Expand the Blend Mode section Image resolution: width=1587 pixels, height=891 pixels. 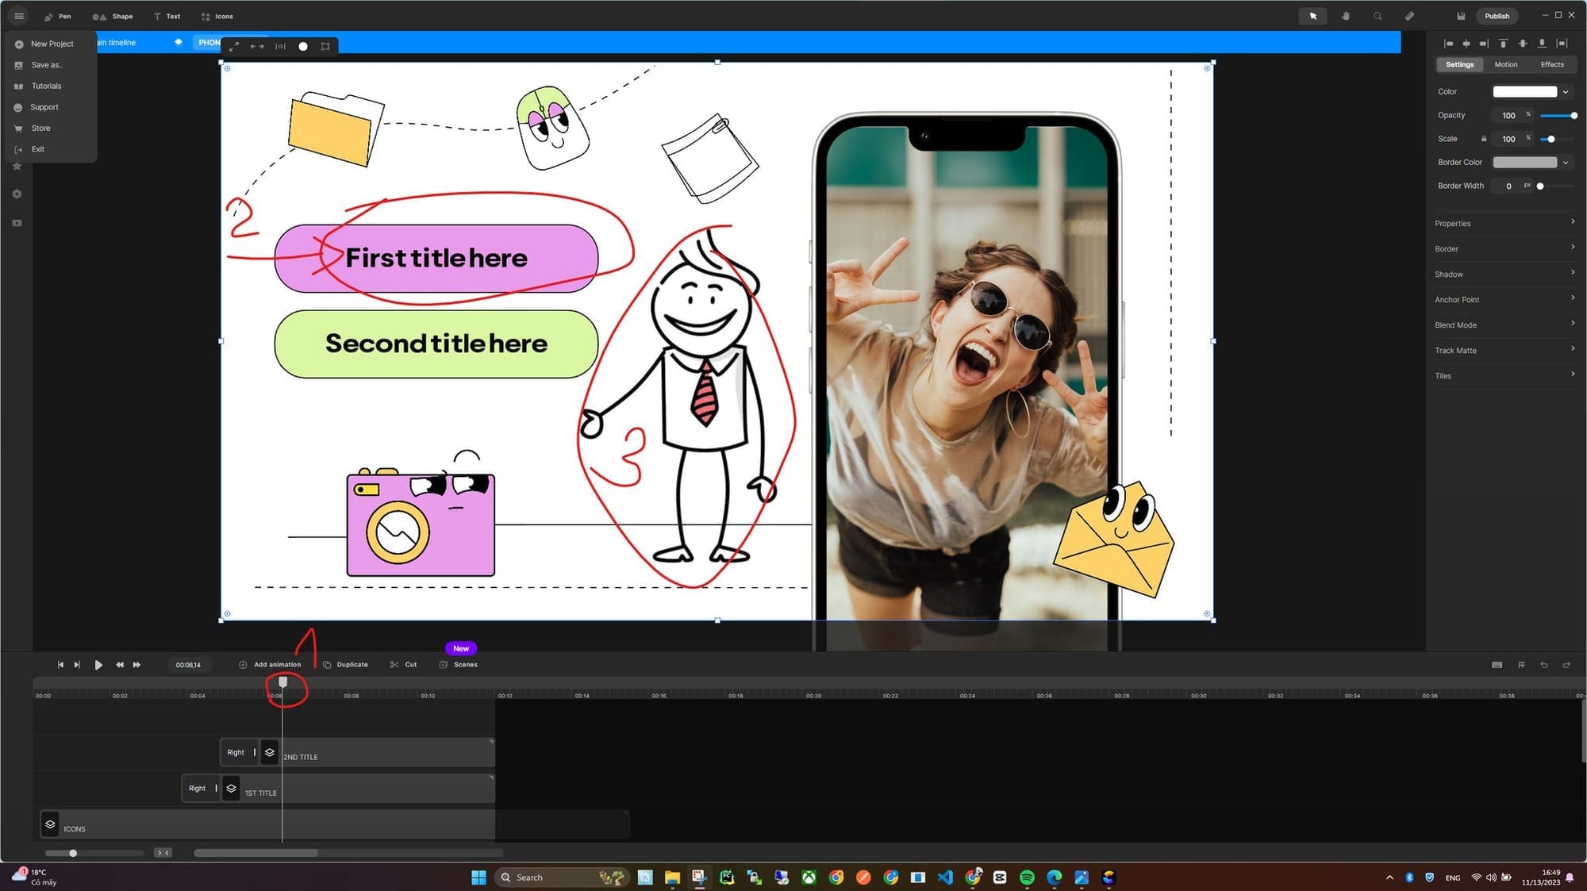click(x=1504, y=325)
